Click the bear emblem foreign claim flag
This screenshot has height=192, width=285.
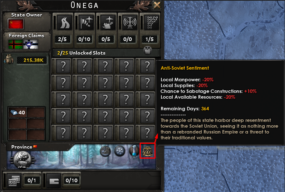(x=30, y=44)
